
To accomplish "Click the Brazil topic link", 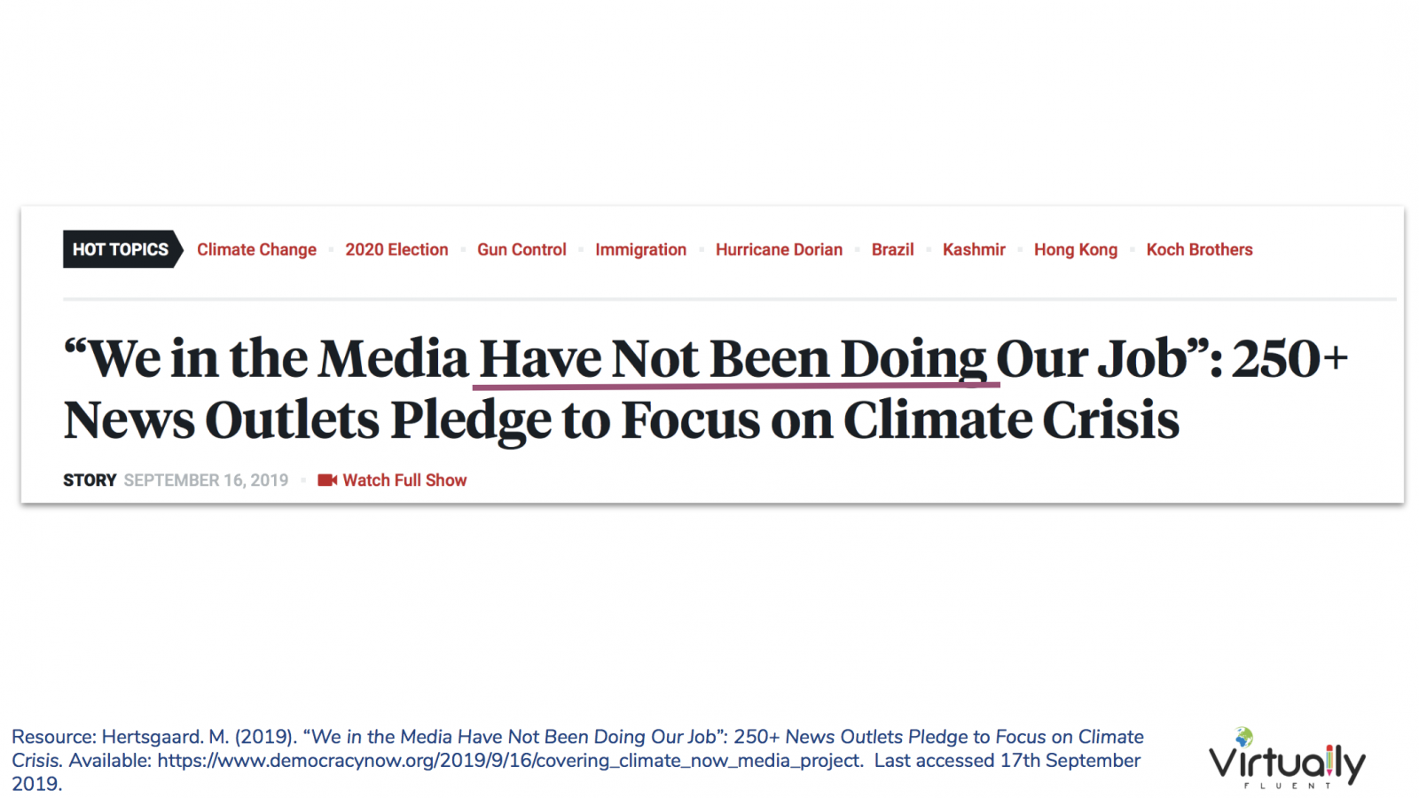I will point(892,249).
